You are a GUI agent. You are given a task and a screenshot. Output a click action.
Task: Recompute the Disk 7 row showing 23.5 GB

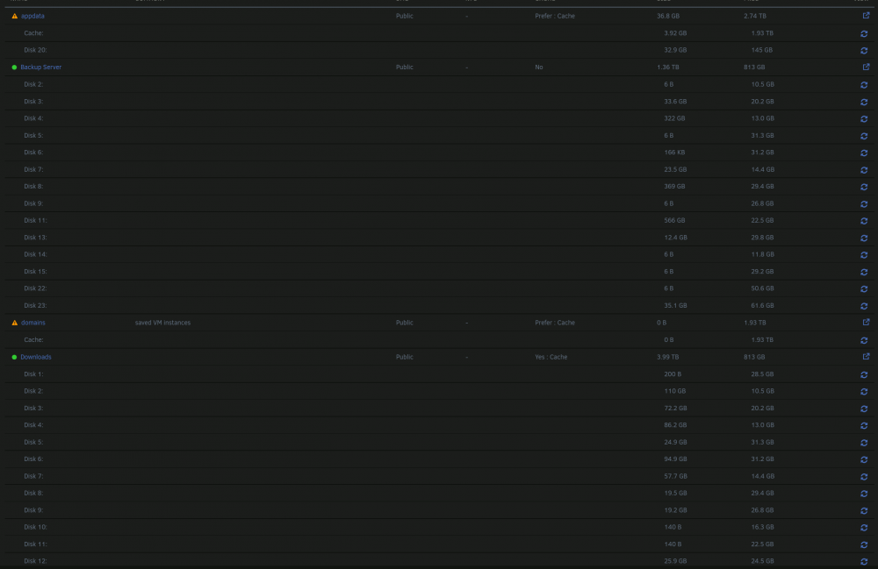point(864,170)
